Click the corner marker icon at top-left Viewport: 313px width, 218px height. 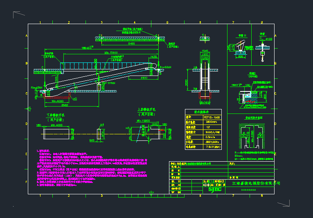pyautogui.click(x=18, y=15)
